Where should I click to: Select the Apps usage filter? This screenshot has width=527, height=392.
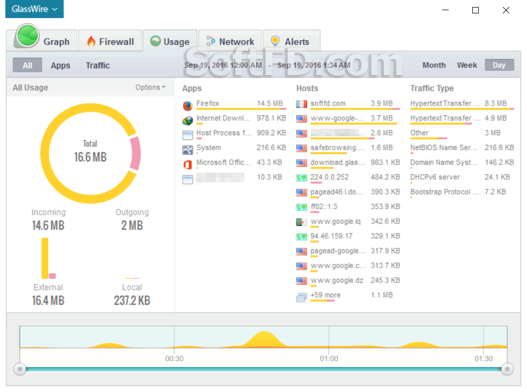click(61, 65)
